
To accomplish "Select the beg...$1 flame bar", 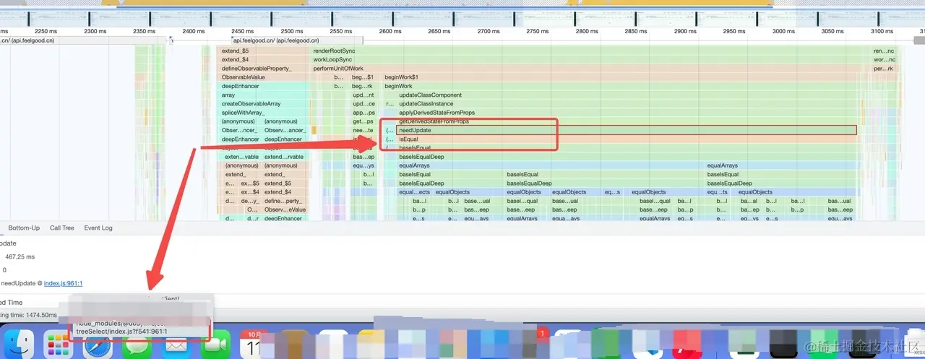I will click(363, 77).
